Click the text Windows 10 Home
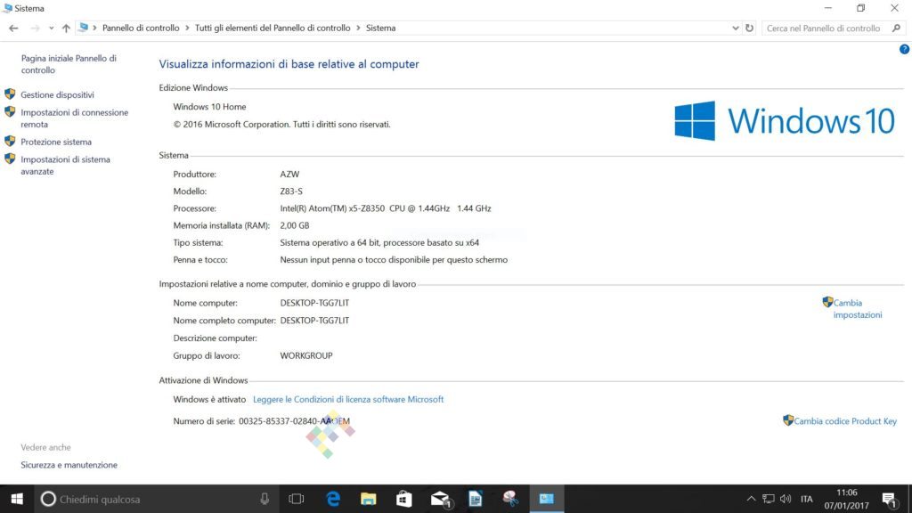This screenshot has height=513, width=912. (209, 107)
